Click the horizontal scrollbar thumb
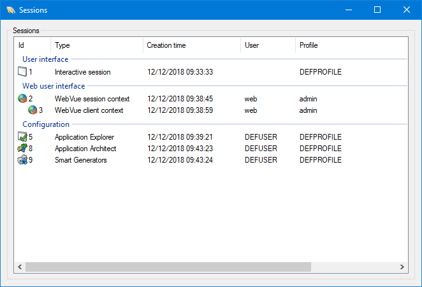This screenshot has height=287, width=422. point(168,267)
